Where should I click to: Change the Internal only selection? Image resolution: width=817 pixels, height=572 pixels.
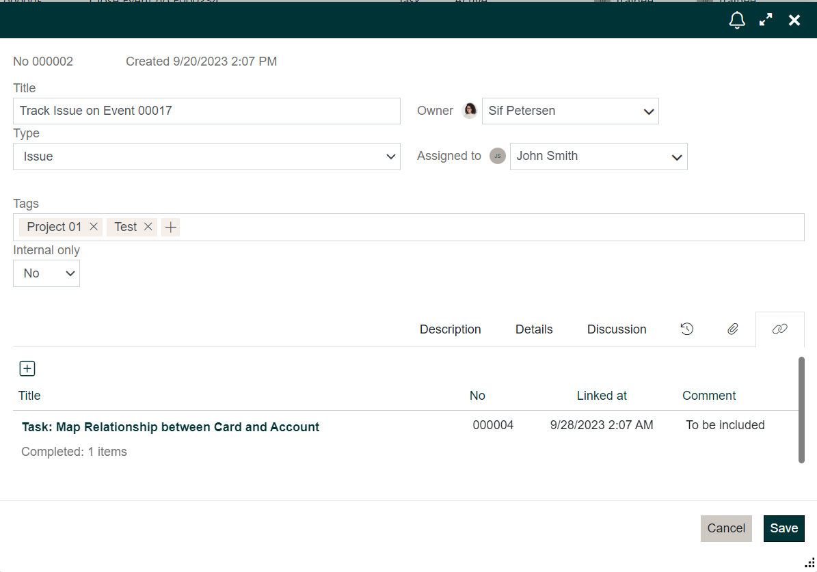click(x=46, y=273)
